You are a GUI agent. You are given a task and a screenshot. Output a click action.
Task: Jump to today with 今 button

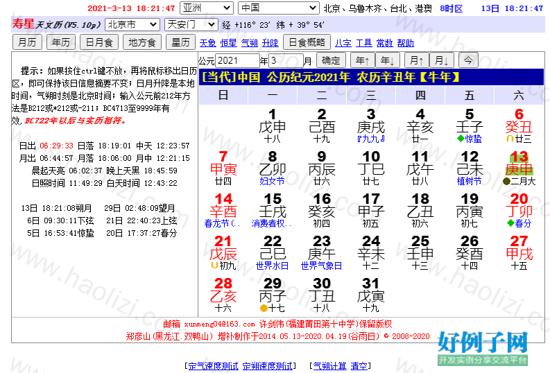point(468,60)
